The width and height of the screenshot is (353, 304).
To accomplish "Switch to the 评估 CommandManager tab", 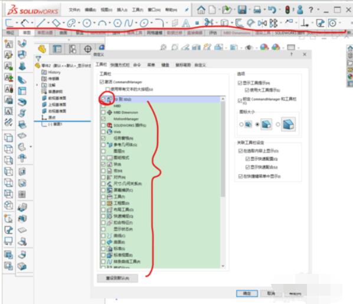I will pos(213,33).
